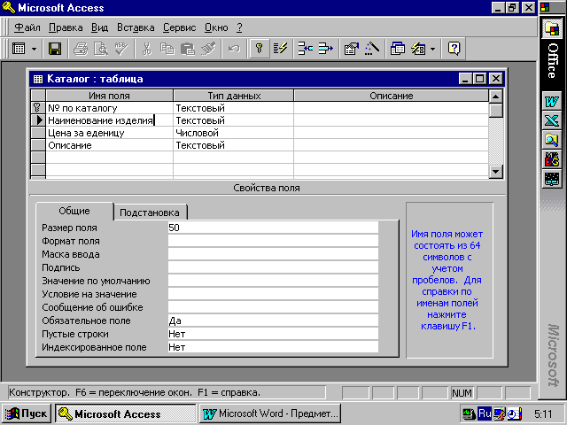Click the Insert Rows toolbar icon
Image resolution: width=567 pixels, height=425 pixels.
tap(306, 49)
